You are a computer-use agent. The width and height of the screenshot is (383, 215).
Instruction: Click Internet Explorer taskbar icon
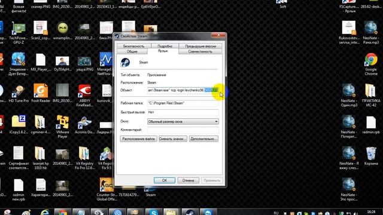click(45, 212)
